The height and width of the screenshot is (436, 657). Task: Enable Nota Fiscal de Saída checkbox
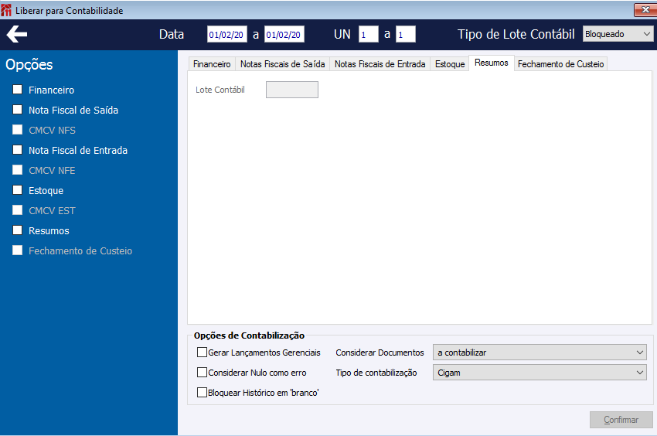click(x=17, y=110)
